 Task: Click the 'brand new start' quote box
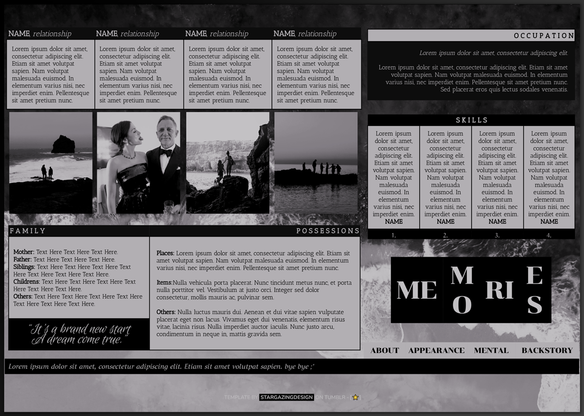(x=79, y=334)
